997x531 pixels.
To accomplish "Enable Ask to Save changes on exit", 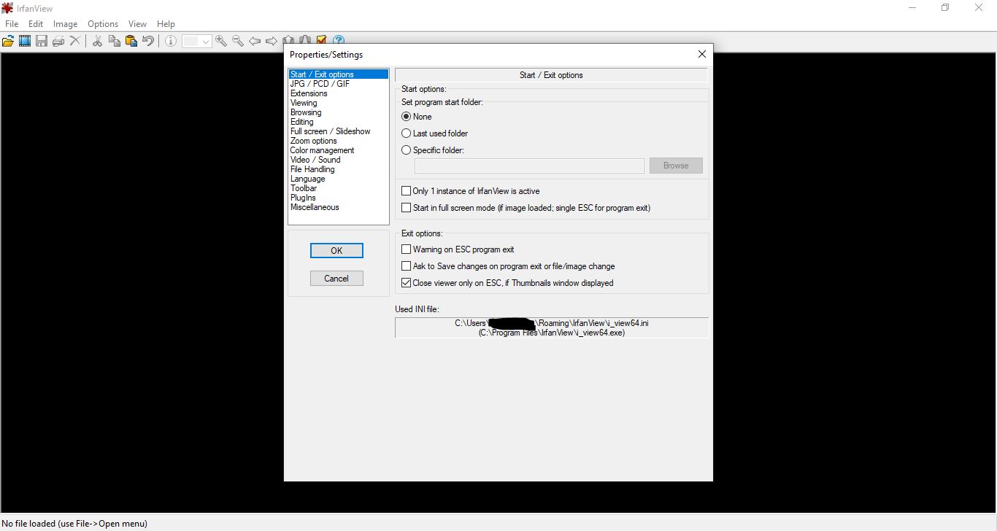I will point(407,266).
